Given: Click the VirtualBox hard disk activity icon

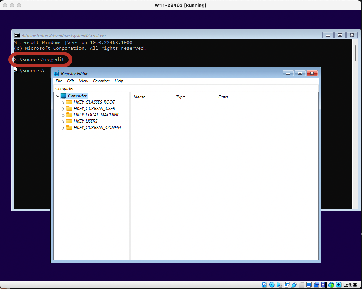Looking at the screenshot, I should [x=264, y=285].
